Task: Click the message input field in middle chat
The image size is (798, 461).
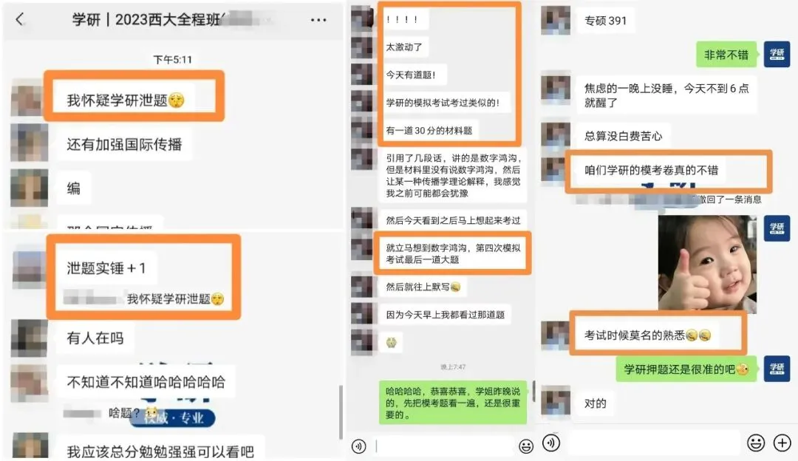Action: tap(445, 446)
